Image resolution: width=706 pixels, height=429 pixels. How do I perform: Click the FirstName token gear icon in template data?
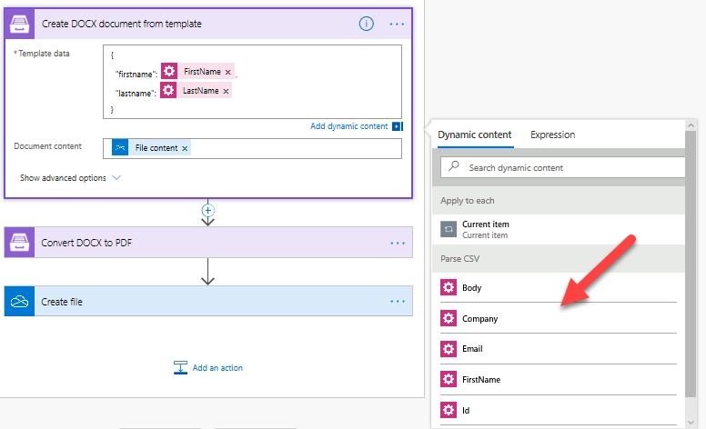[x=169, y=71]
